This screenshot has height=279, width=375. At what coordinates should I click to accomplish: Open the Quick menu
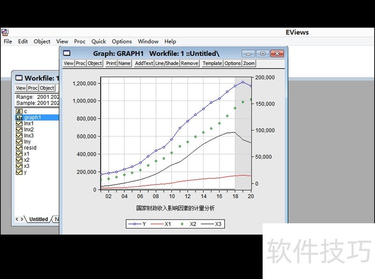(98, 41)
